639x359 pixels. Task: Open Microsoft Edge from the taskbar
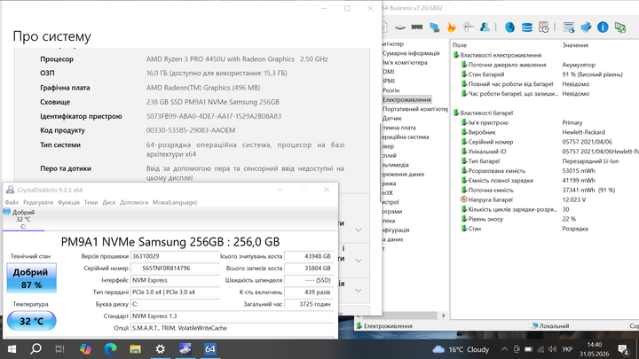(x=110, y=349)
